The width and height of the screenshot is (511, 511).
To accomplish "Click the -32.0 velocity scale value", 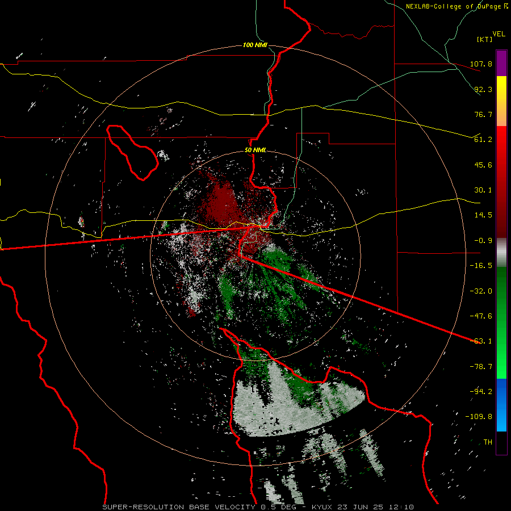I will pos(481,291).
